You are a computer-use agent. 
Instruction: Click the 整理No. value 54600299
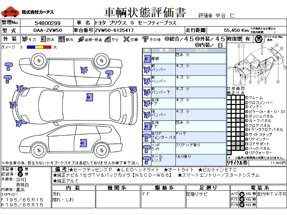48,23
